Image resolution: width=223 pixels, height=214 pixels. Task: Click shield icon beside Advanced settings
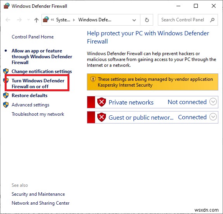6,105
